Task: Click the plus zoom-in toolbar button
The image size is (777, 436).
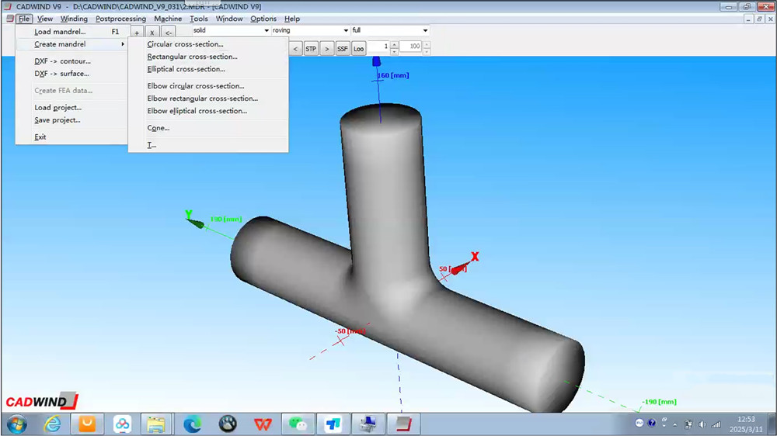Action: (137, 32)
